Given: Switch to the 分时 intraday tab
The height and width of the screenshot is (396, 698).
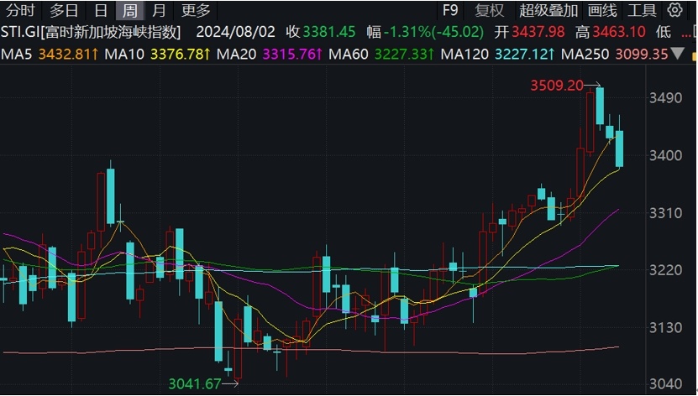Looking at the screenshot, I should (20, 10).
